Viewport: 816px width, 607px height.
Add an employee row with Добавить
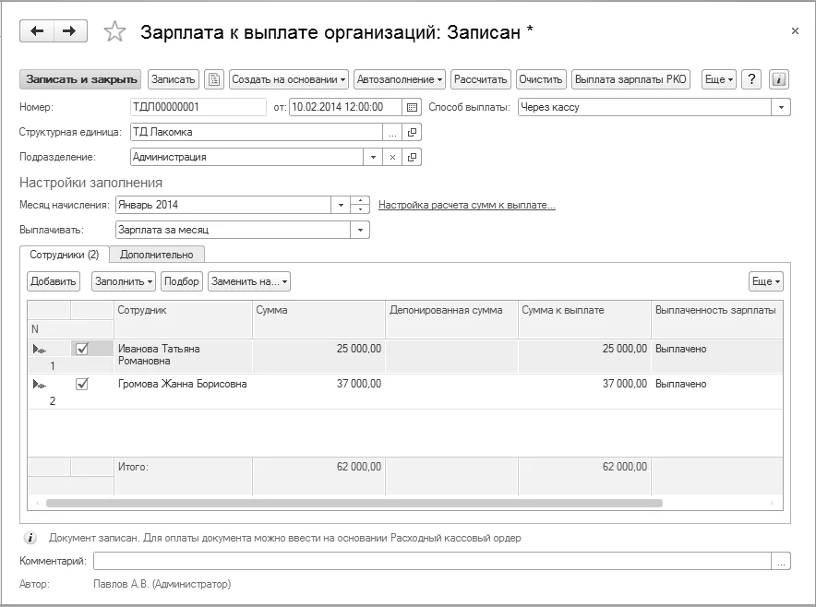click(x=54, y=281)
